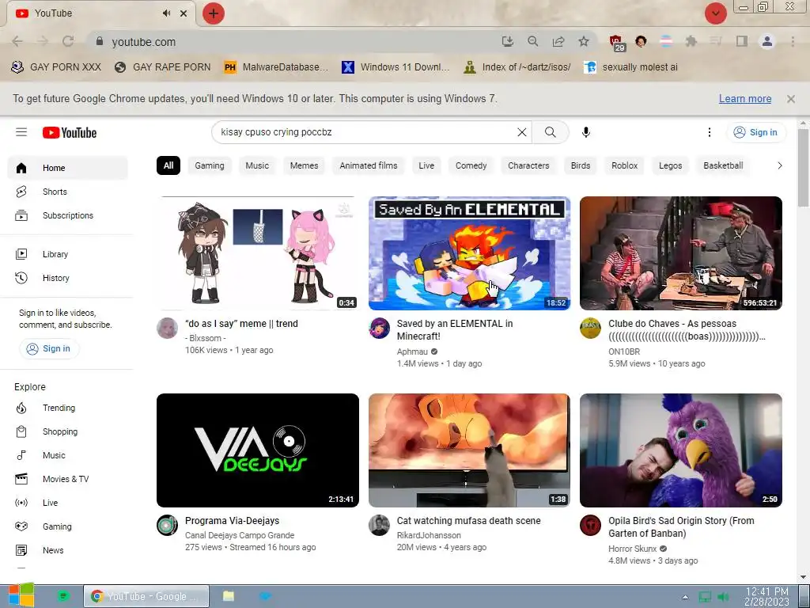The height and width of the screenshot is (608, 810).
Task: Open Live under Explore in the sidebar
Action: 68,503
